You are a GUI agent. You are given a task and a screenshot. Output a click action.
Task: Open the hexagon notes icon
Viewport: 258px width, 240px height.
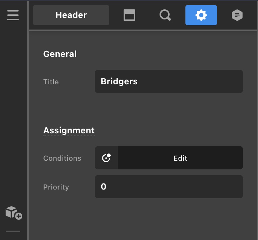tap(237, 15)
